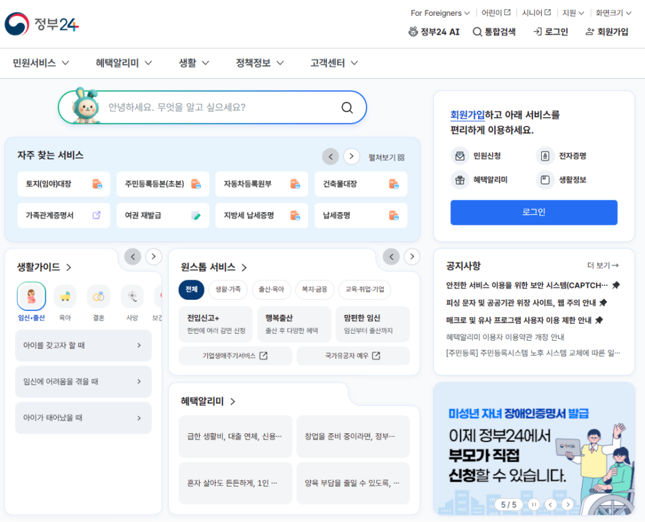Go to previous 원스톱 서비스 items
Image resolution: width=645 pixels, height=522 pixels.
pos(391,257)
